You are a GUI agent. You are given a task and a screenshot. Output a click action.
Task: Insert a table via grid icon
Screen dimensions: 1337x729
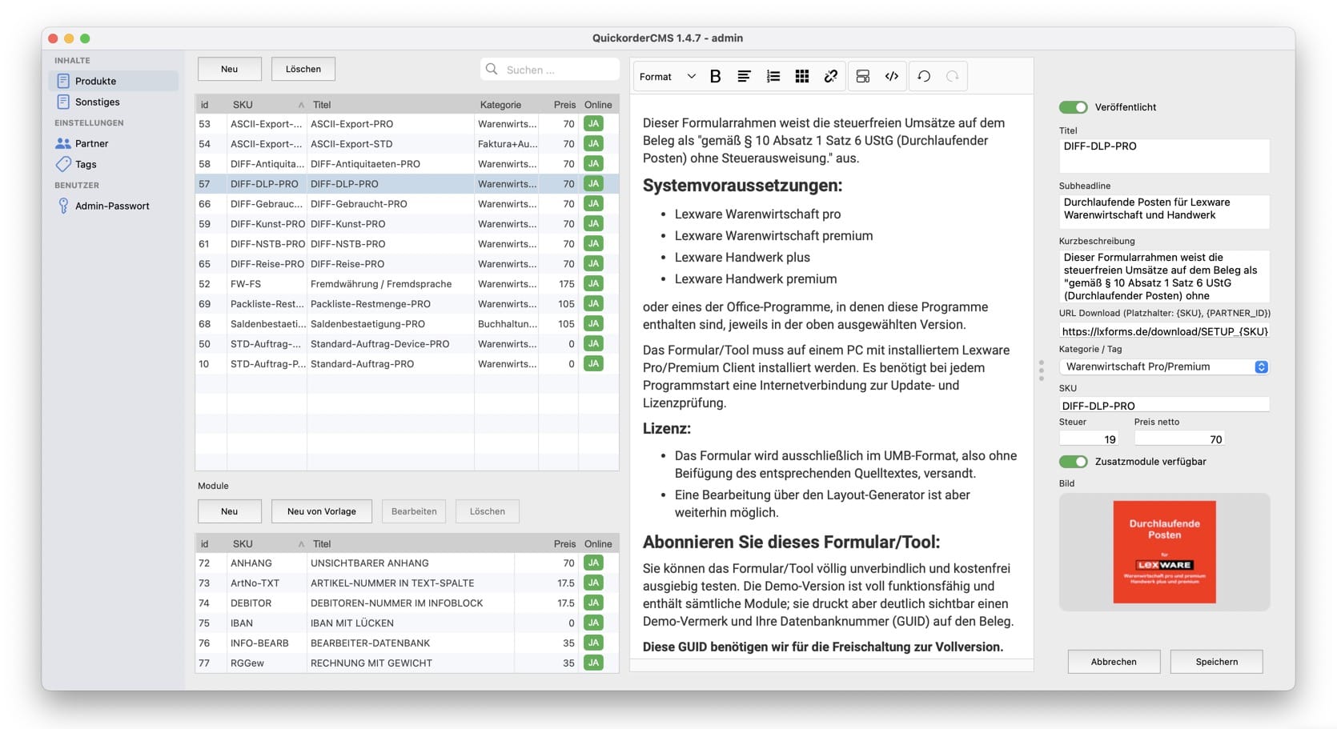tap(801, 77)
